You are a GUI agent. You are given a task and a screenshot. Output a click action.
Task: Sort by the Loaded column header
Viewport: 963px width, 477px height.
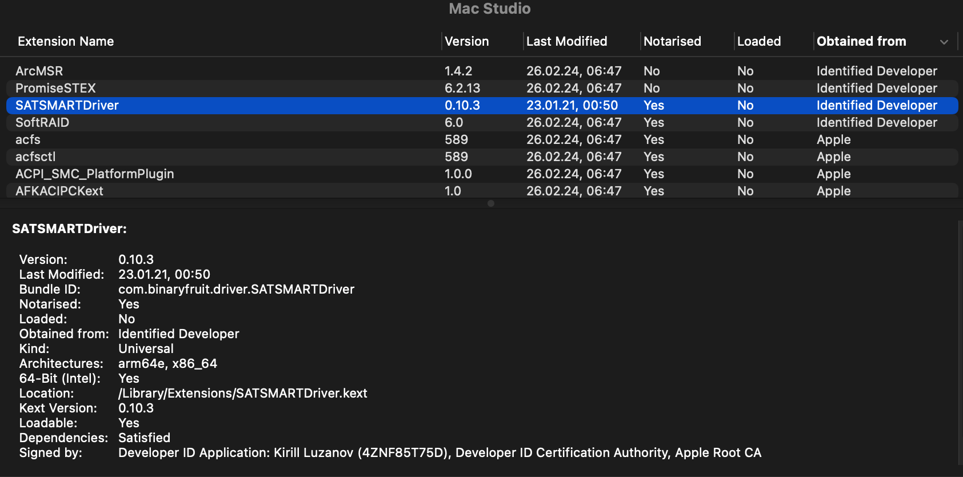[759, 42]
